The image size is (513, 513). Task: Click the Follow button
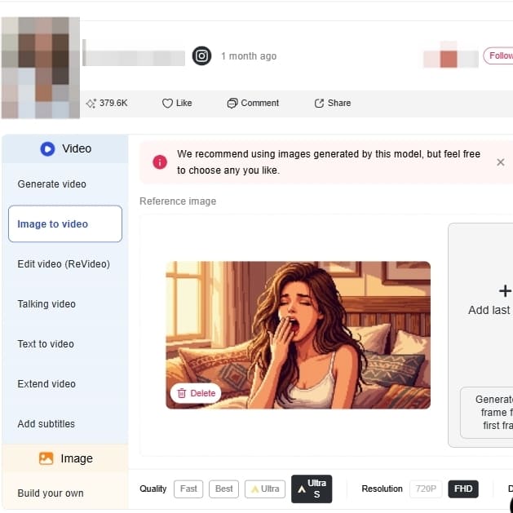(498, 56)
